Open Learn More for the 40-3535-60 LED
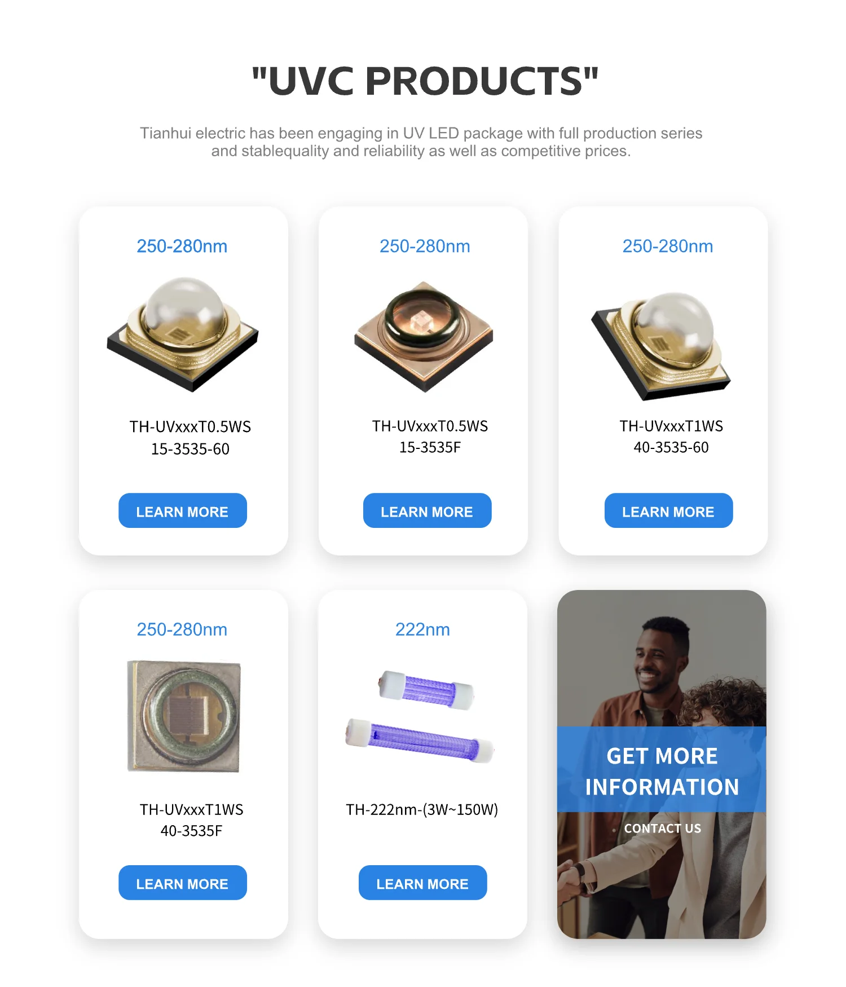 pyautogui.click(x=668, y=511)
